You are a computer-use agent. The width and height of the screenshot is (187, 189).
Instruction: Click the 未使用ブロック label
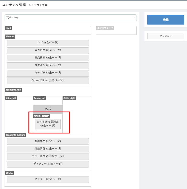pyautogui.click(x=105, y=28)
